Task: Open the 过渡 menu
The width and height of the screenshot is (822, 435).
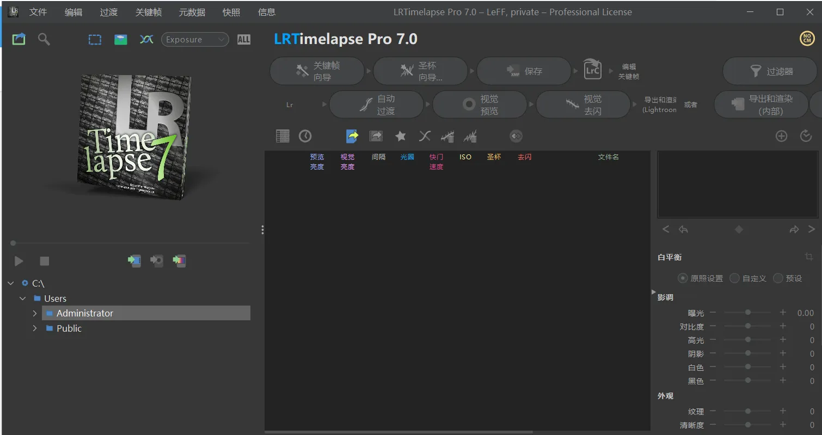Action: pos(109,12)
